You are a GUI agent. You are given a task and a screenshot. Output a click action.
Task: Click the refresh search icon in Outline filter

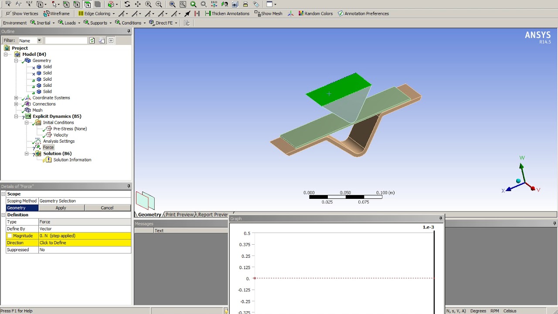coord(92,40)
